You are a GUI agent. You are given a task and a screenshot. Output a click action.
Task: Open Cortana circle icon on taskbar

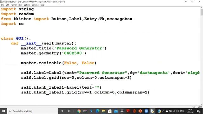click(x=62, y=111)
